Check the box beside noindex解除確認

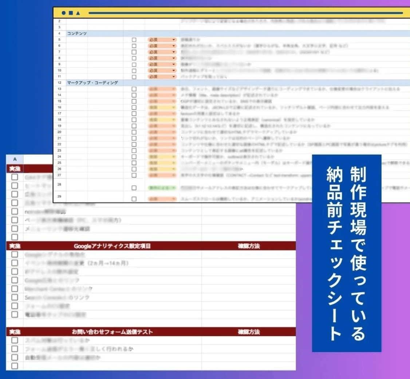point(14,211)
